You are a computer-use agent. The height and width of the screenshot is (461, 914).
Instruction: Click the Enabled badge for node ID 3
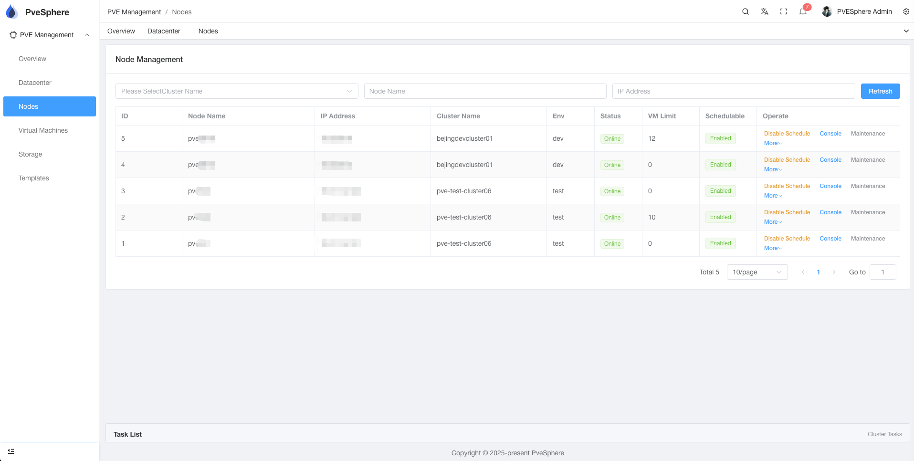click(720, 190)
